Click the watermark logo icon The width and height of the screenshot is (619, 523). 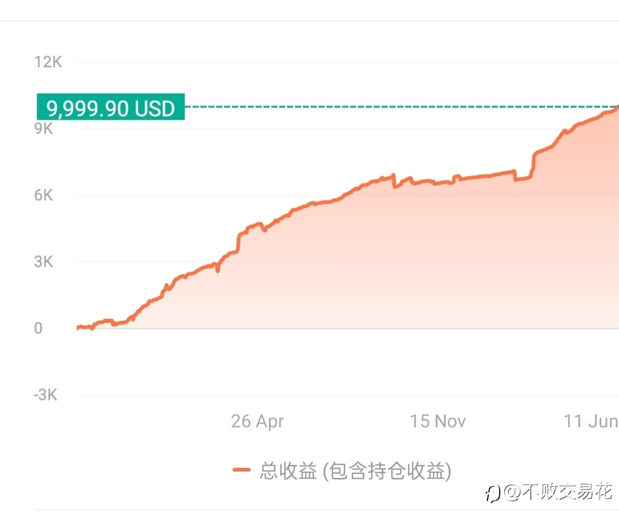click(x=493, y=493)
